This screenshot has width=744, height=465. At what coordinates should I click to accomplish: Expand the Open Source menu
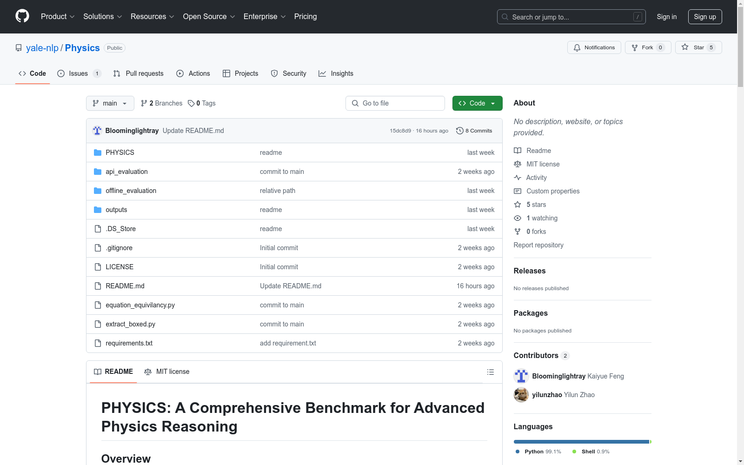pyautogui.click(x=209, y=17)
